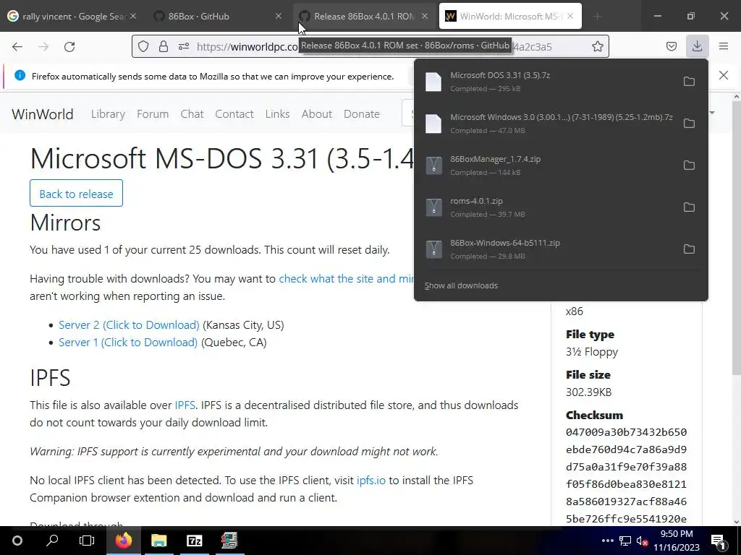Open the network tray icon
The height and width of the screenshot is (555, 741).
click(x=625, y=541)
